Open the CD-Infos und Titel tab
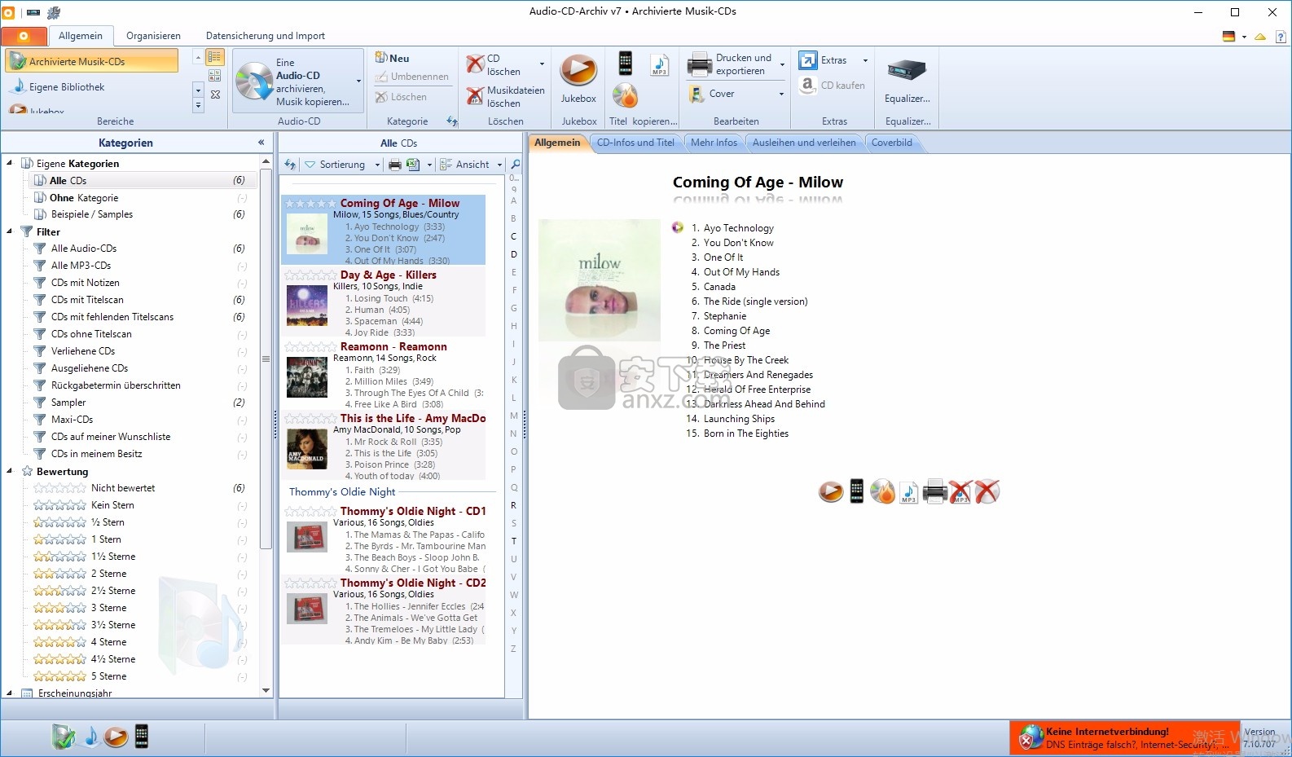 (x=635, y=143)
